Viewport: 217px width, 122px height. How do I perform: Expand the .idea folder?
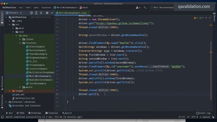click(x=9, y=21)
